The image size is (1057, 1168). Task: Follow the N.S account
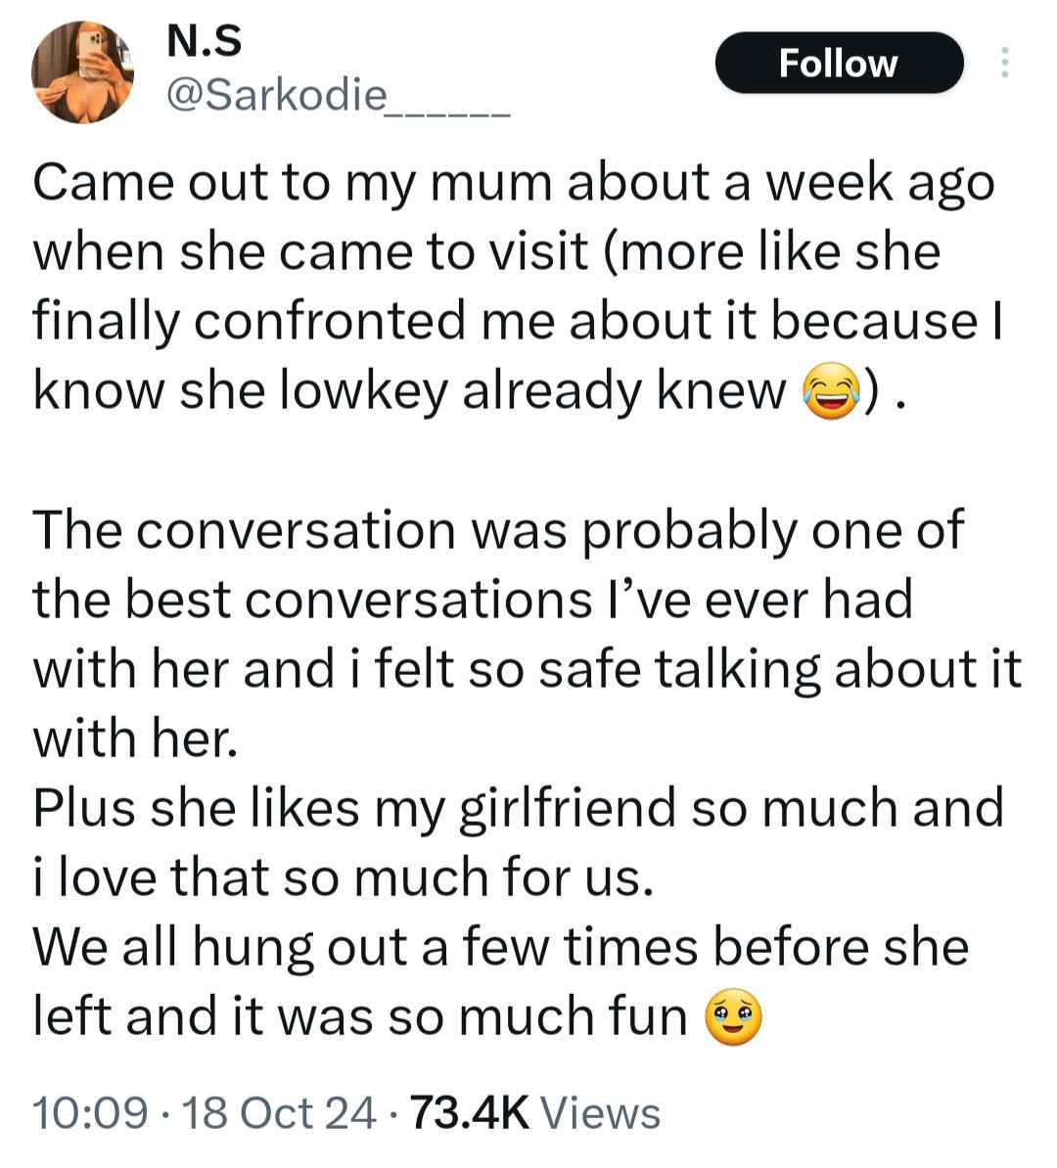pyautogui.click(x=839, y=63)
